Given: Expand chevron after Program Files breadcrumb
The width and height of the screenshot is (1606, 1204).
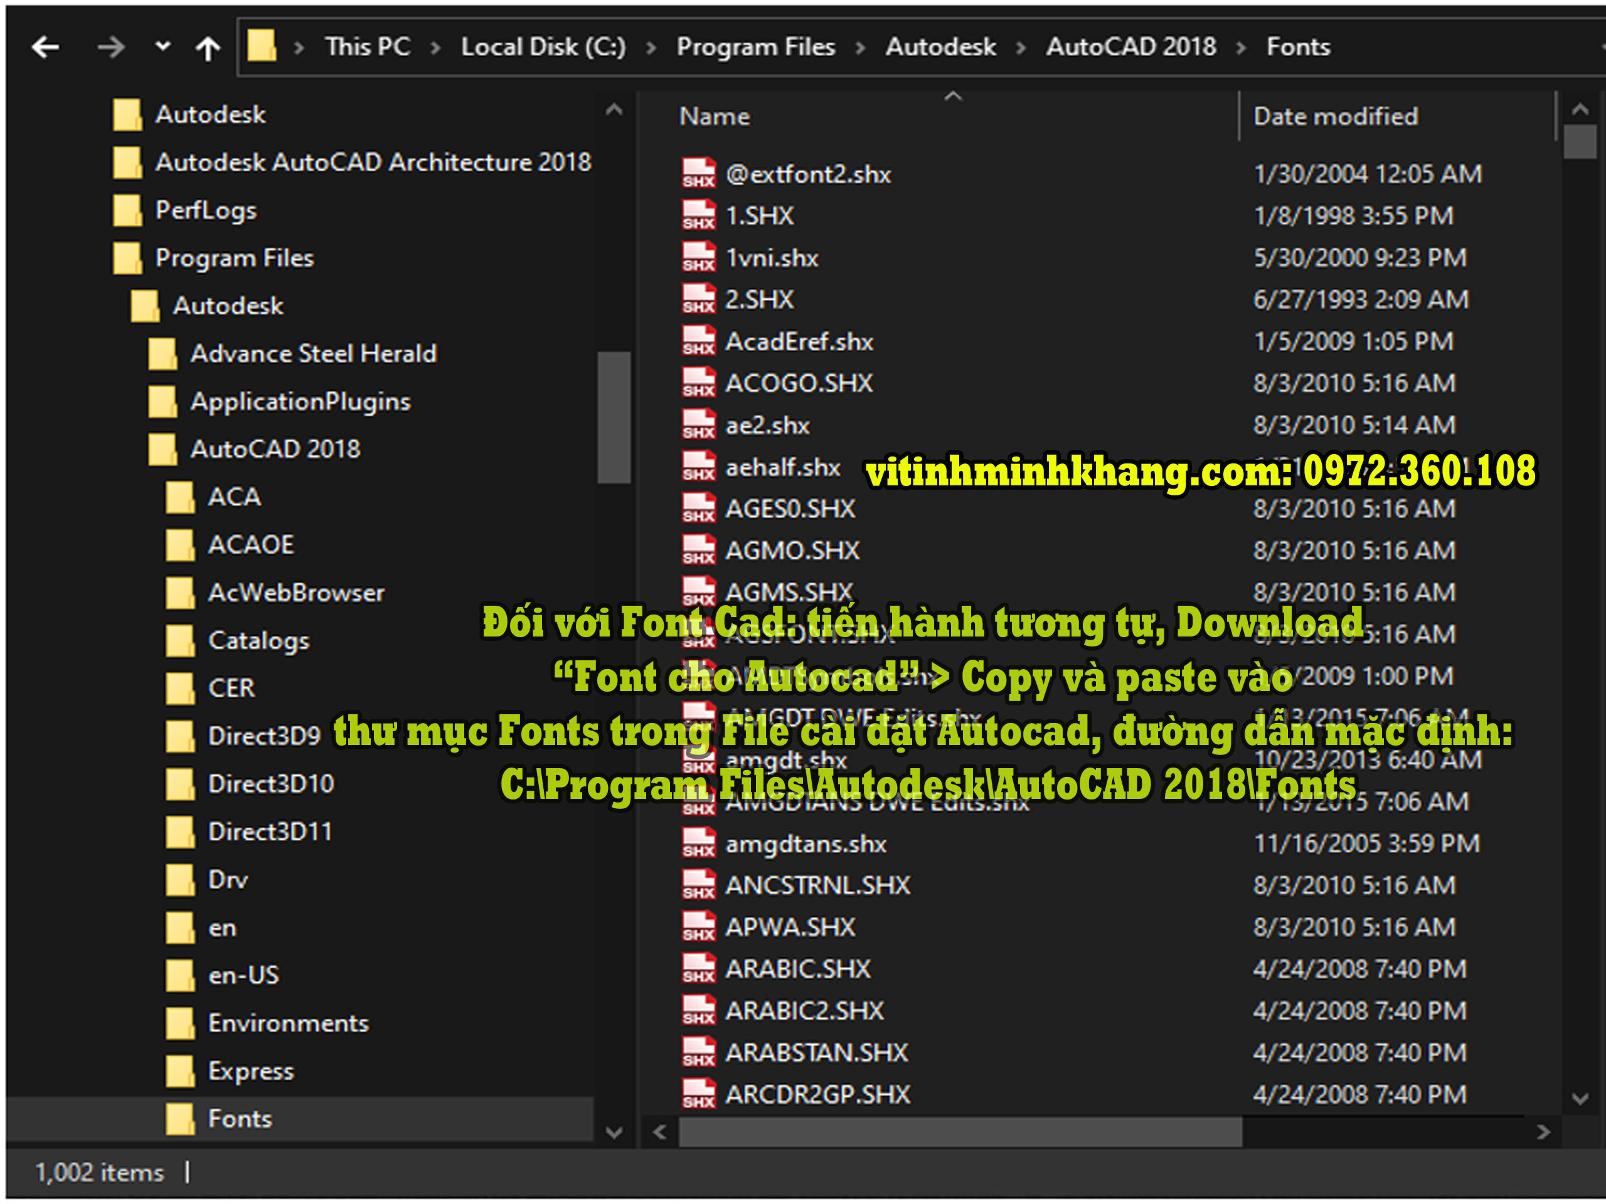Looking at the screenshot, I should pyautogui.click(x=860, y=48).
